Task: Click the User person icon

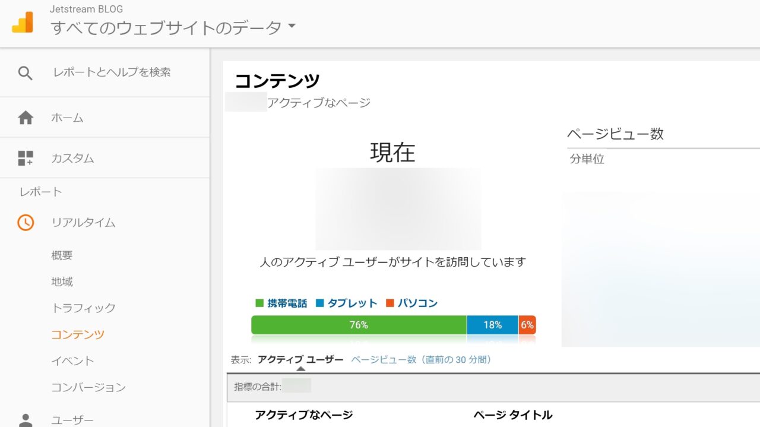Action: point(26,420)
